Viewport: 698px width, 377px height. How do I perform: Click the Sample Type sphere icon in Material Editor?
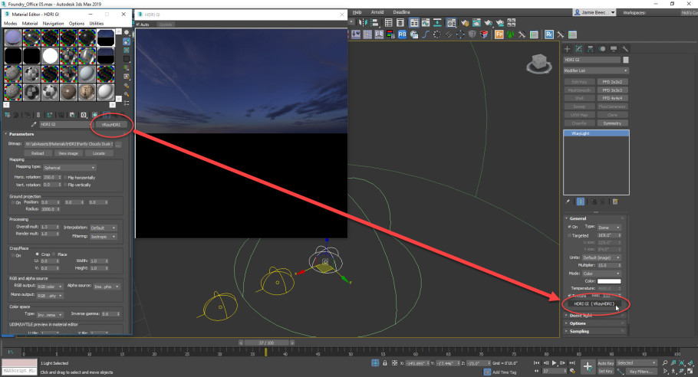click(x=127, y=32)
